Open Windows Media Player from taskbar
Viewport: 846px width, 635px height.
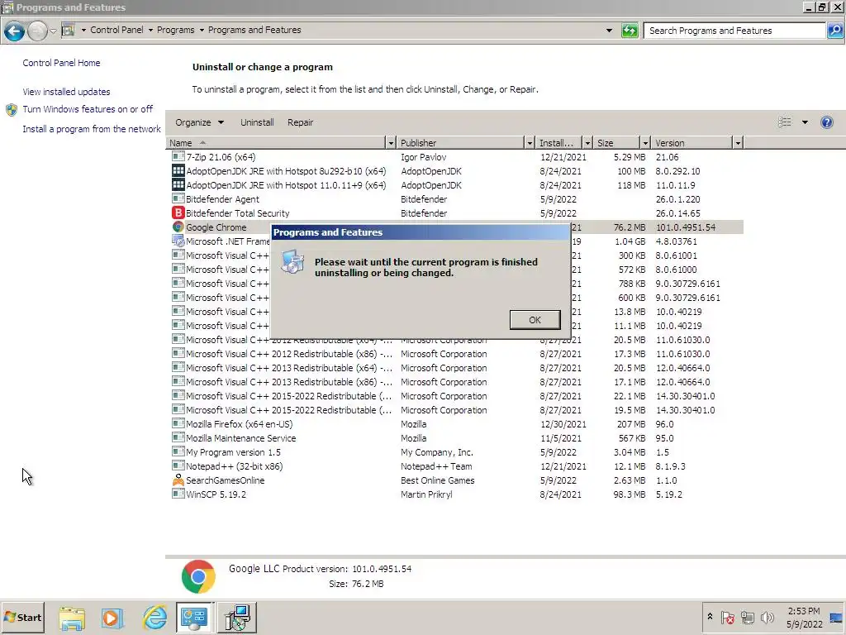click(x=112, y=618)
